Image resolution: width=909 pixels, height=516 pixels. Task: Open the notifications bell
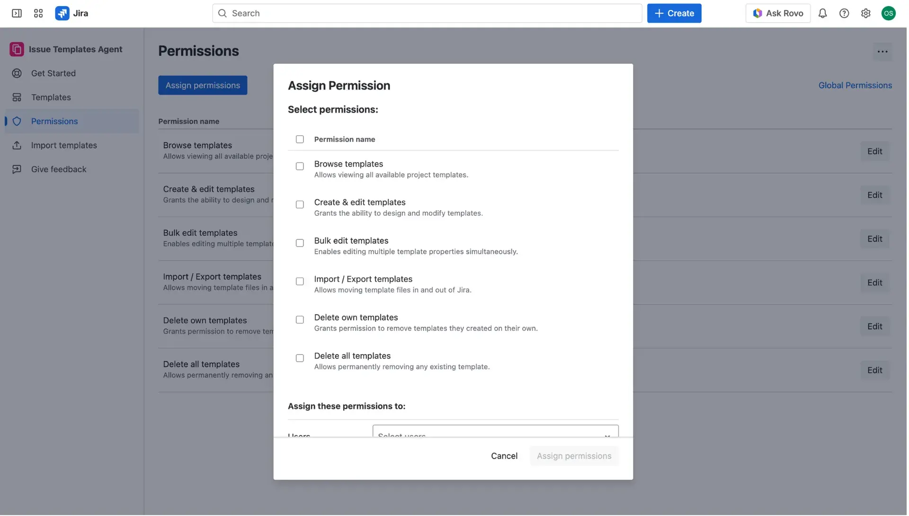coord(822,13)
